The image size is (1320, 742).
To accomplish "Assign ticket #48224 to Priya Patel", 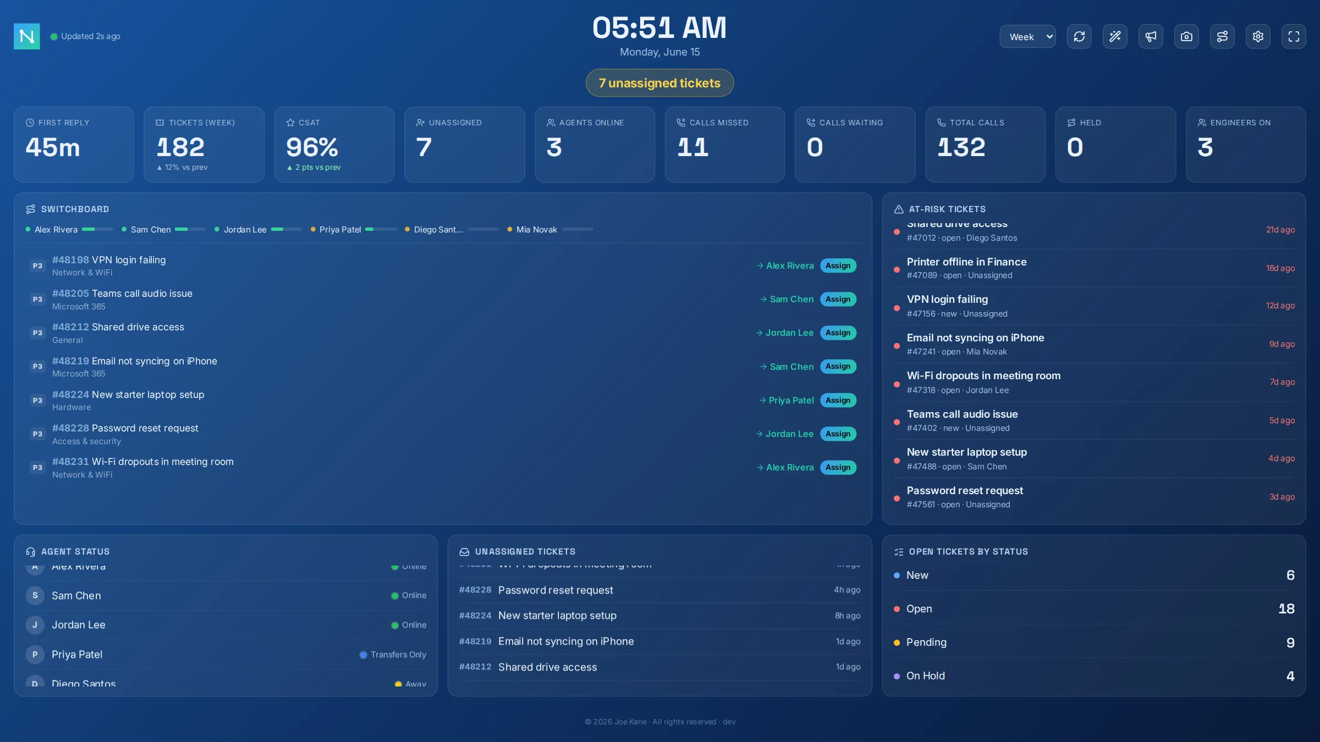I will [x=838, y=400].
